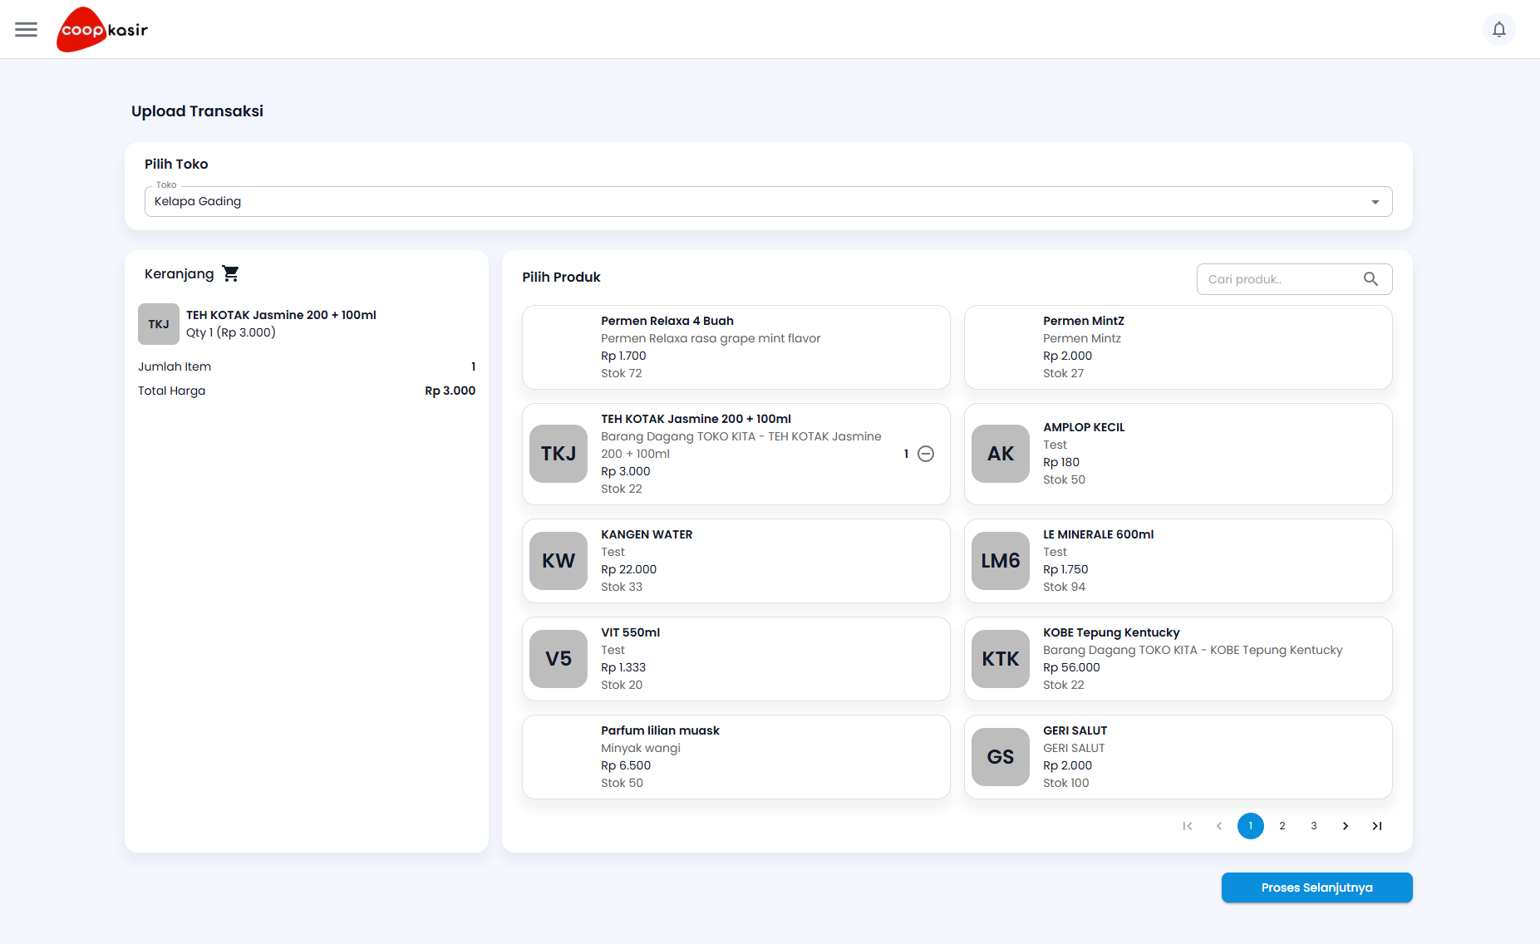Switch to page 2 of products
The width and height of the screenshot is (1540, 944).
coord(1282,826)
